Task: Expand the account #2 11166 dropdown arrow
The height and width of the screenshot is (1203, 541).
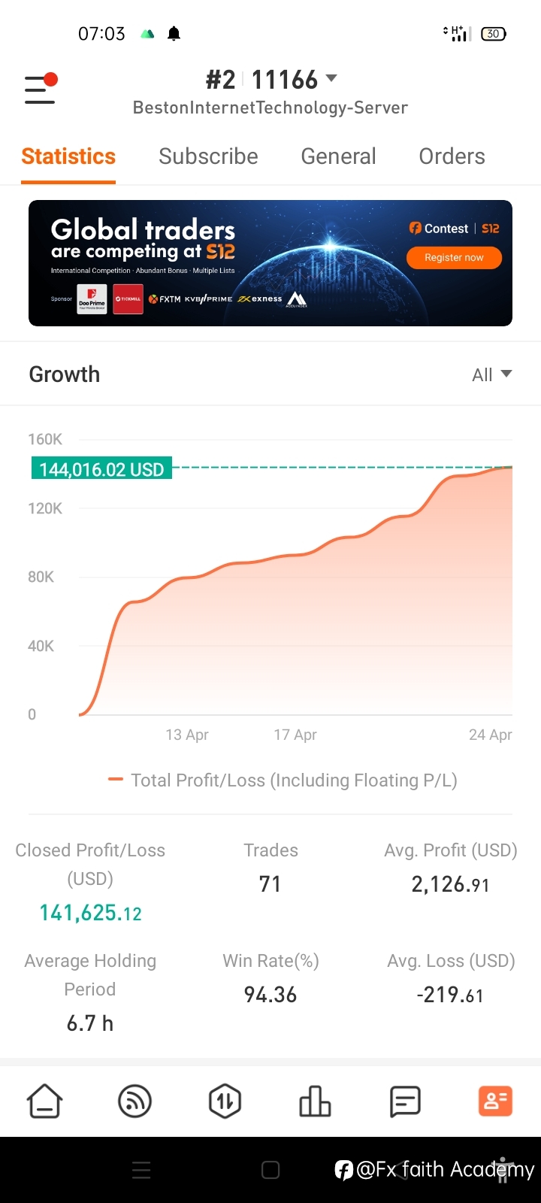Action: tap(331, 78)
